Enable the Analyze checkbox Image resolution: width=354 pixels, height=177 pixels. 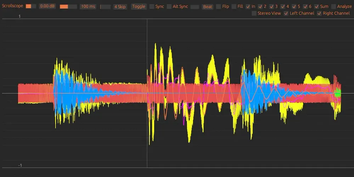click(x=334, y=6)
